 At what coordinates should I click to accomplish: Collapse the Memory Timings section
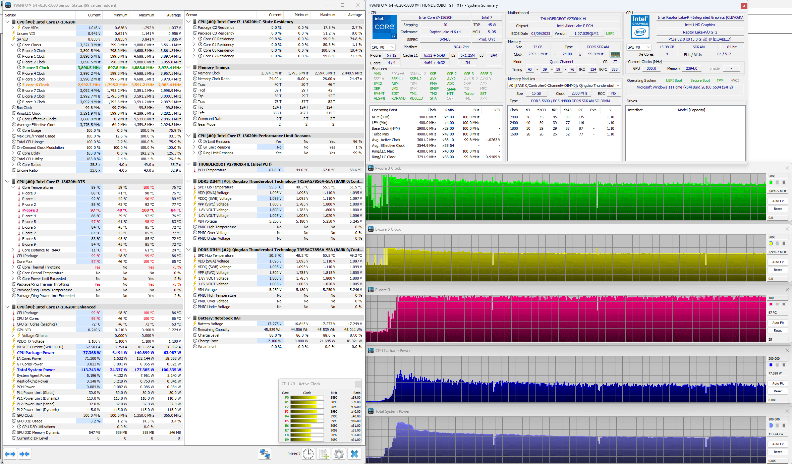188,67
